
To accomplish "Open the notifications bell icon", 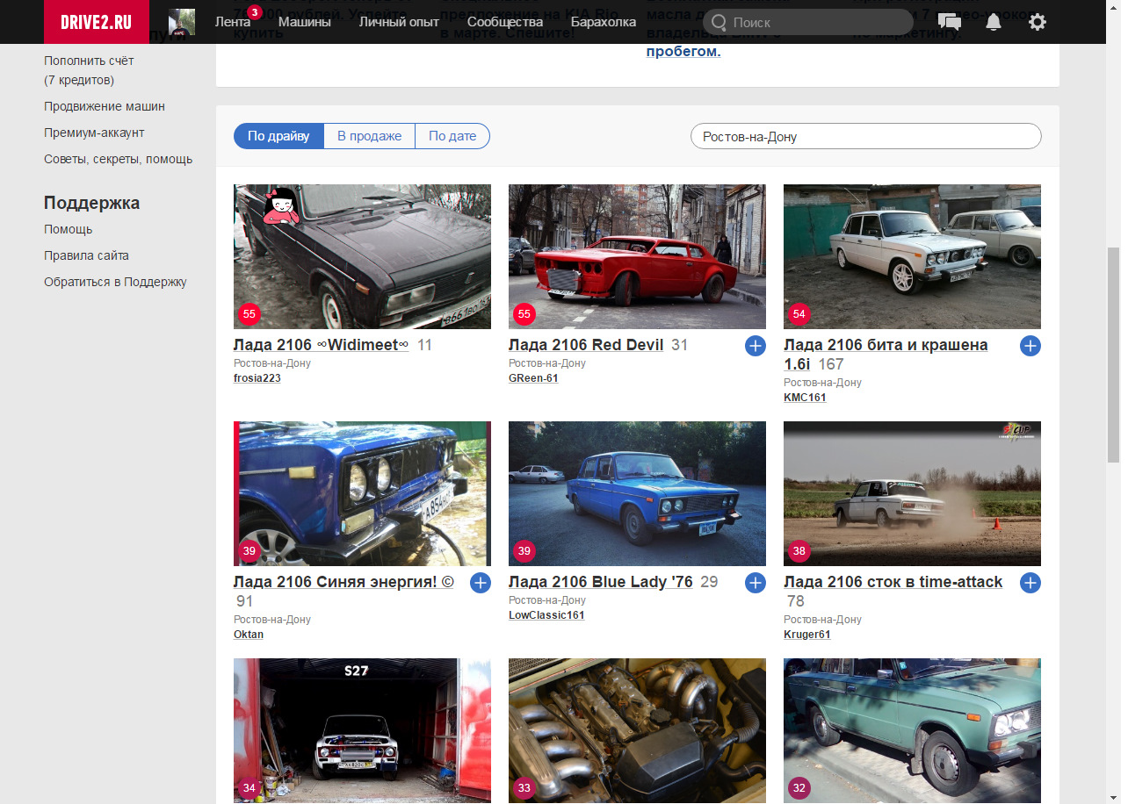I will tap(994, 22).
